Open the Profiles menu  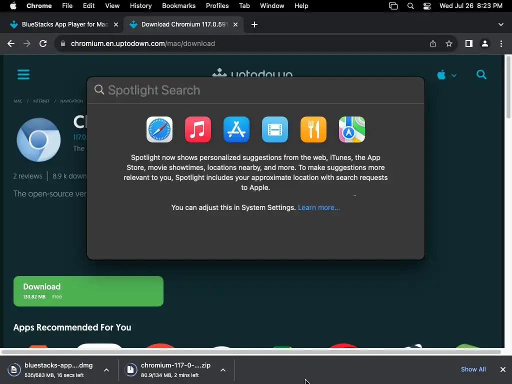217,6
